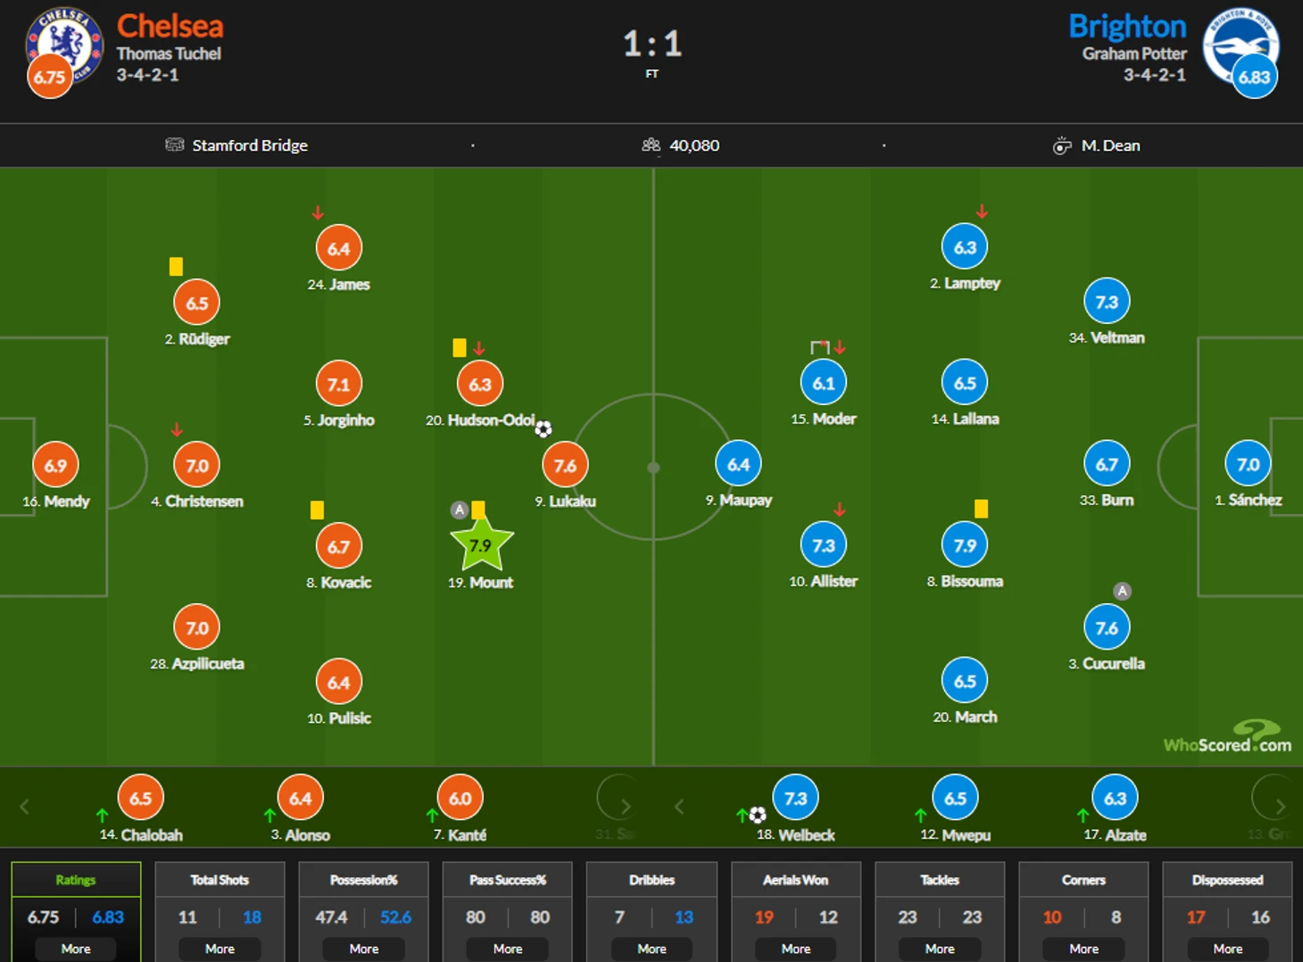Select the Possession% stat tab
The height and width of the screenshot is (962, 1303).
click(x=363, y=880)
